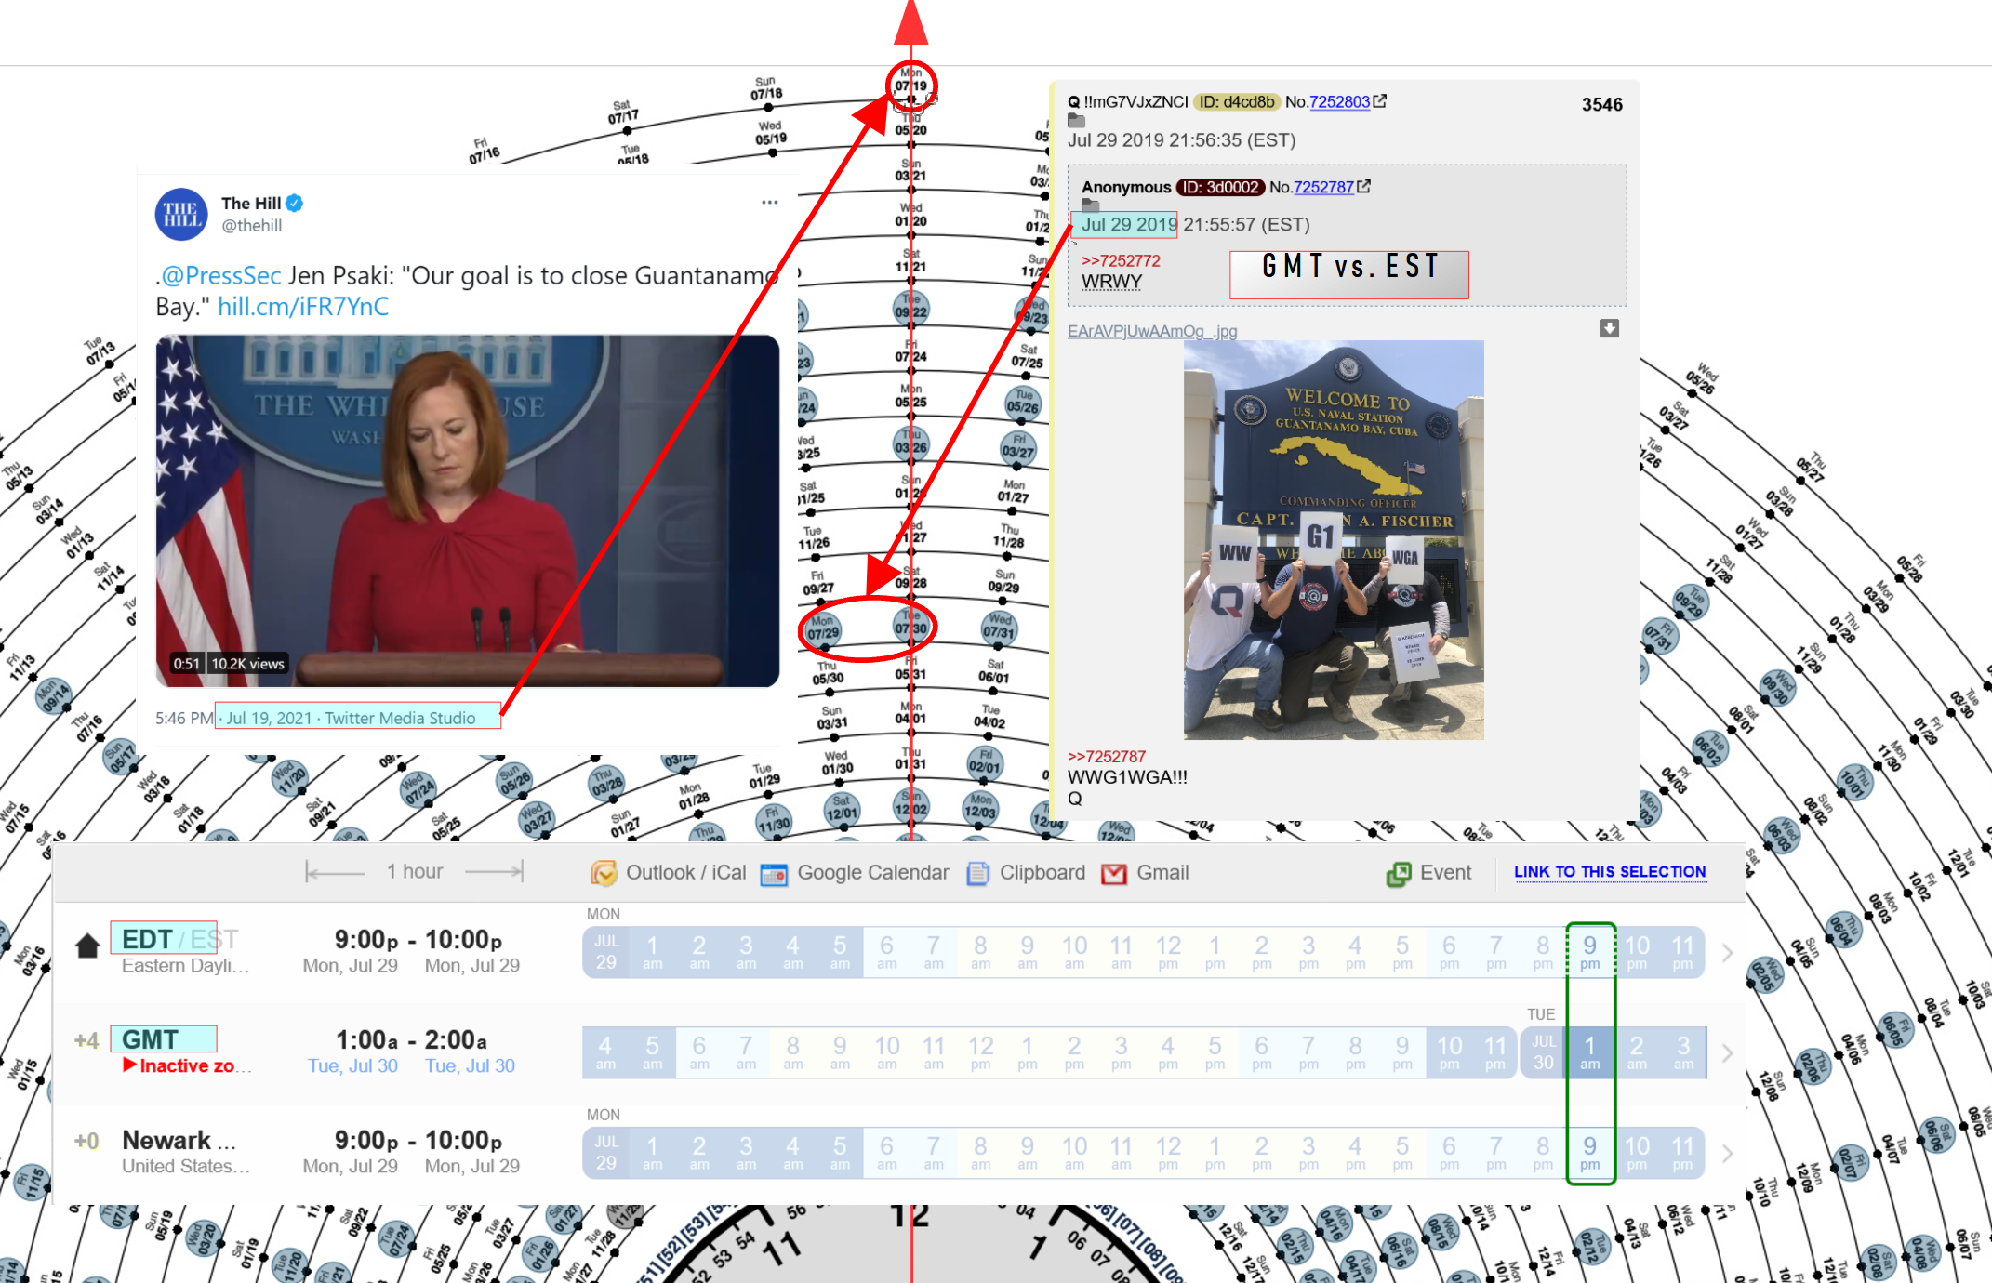Click the red Inactive zone flag icon
The height and width of the screenshot is (1283, 1992).
click(130, 1065)
